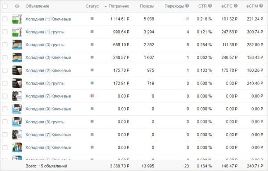Image resolution: width=268 pixels, height=171 pixels.
Task: Click the total eCPM 240.71 ₽
Action: [255, 166]
